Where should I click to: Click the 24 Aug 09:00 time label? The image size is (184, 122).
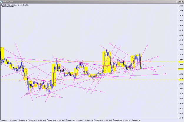[x=136, y=121]
